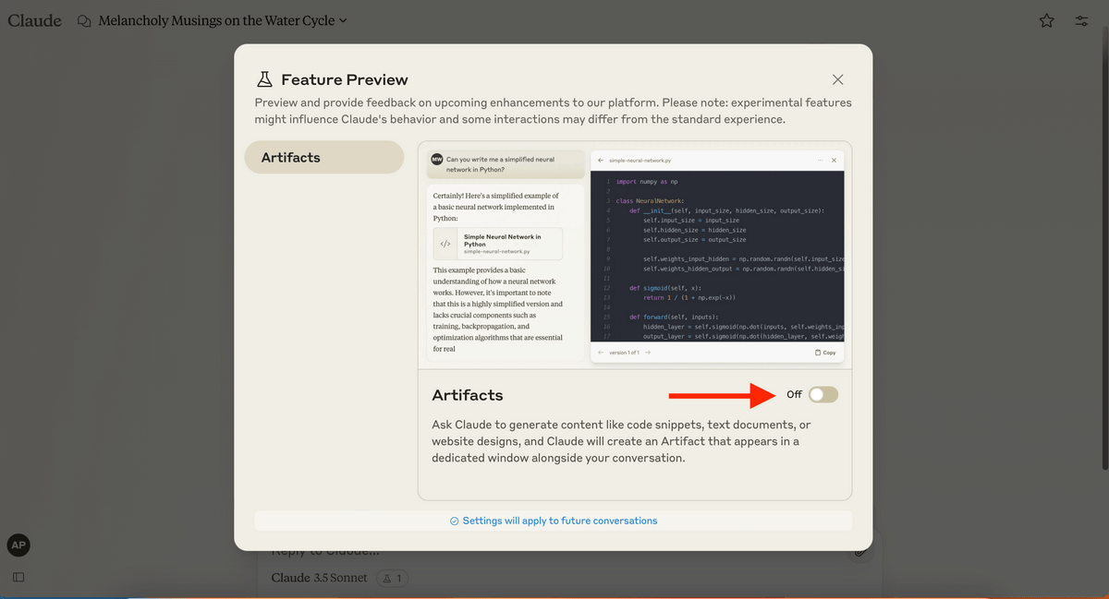This screenshot has width=1109, height=599.
Task: Star this conversation with the star icon
Action: 1046,20
